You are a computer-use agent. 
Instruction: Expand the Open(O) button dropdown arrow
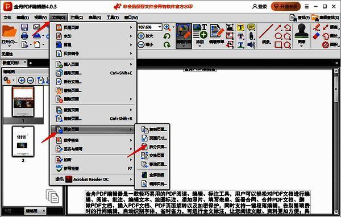click(9, 47)
